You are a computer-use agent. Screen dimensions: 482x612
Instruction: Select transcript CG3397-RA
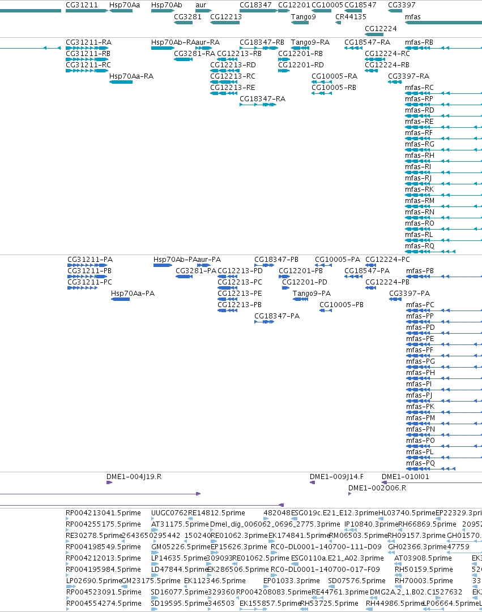(x=395, y=82)
